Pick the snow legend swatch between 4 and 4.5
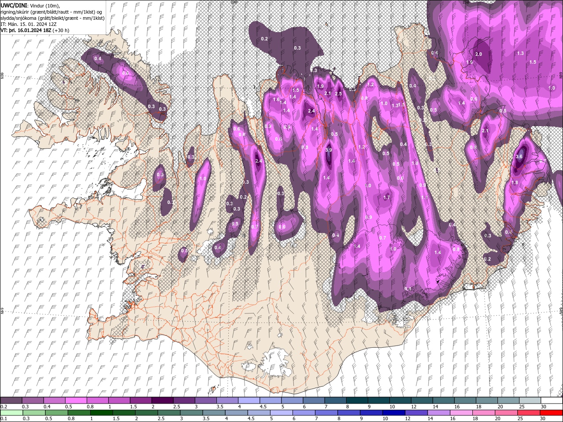 point(249,400)
